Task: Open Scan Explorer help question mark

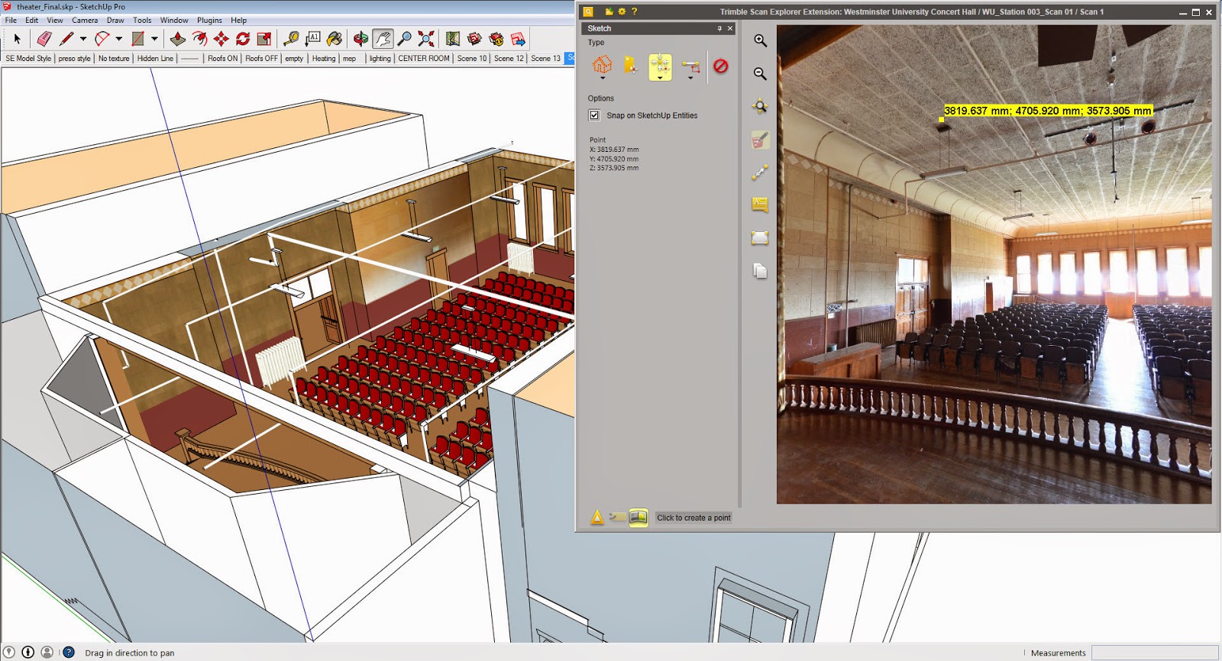Action: [634, 11]
